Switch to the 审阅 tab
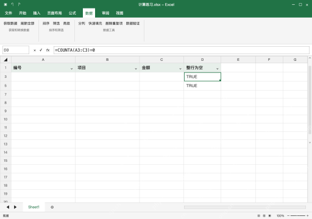 coord(105,13)
